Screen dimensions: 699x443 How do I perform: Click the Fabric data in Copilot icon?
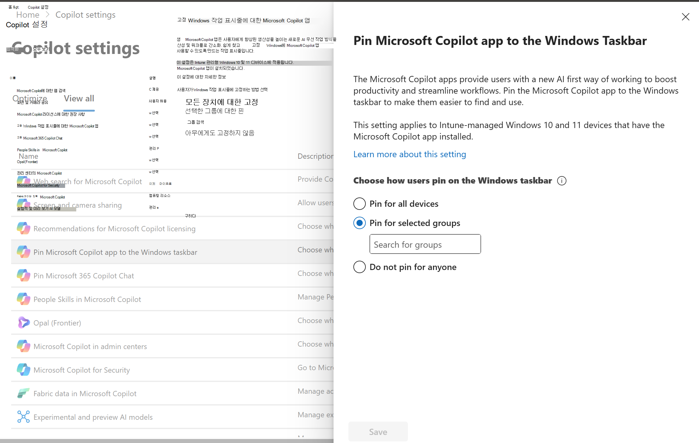click(24, 393)
